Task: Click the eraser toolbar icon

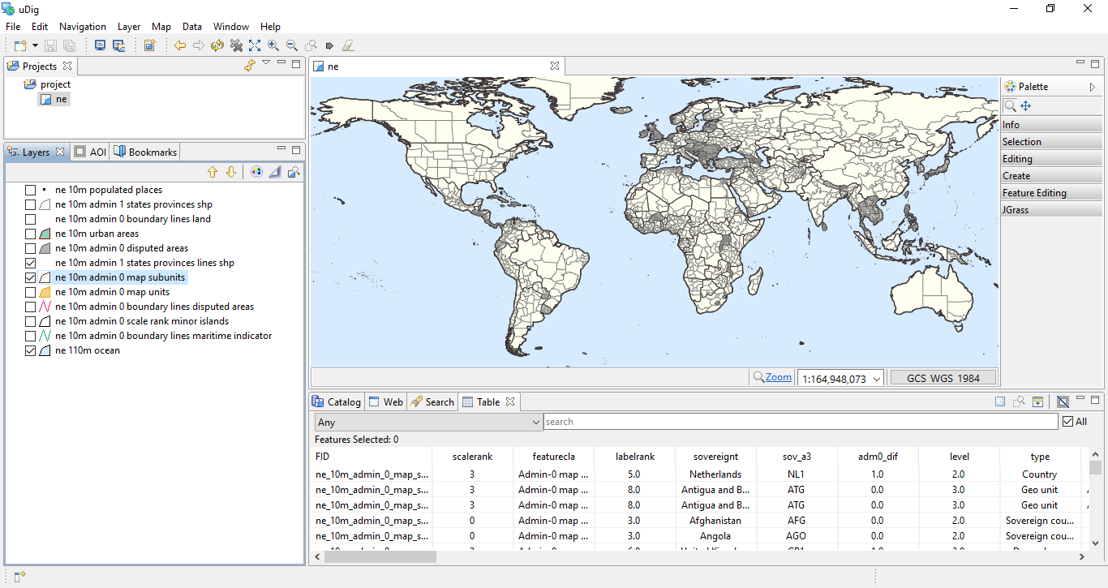Action: tap(348, 45)
